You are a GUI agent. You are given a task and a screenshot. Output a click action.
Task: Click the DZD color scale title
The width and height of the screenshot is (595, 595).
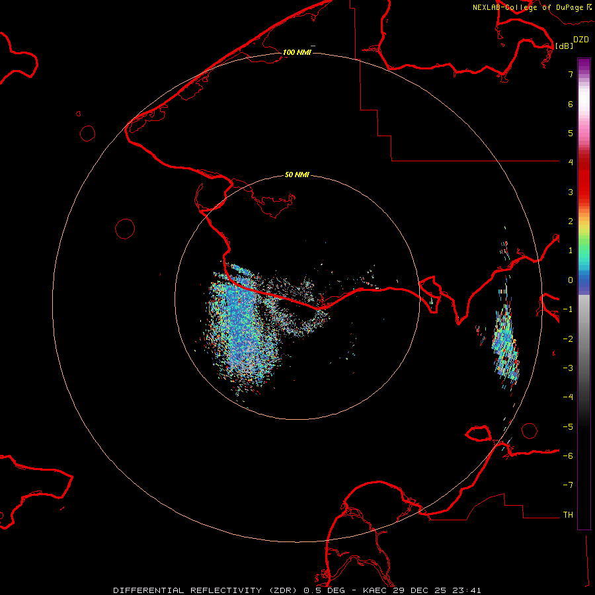(x=581, y=40)
